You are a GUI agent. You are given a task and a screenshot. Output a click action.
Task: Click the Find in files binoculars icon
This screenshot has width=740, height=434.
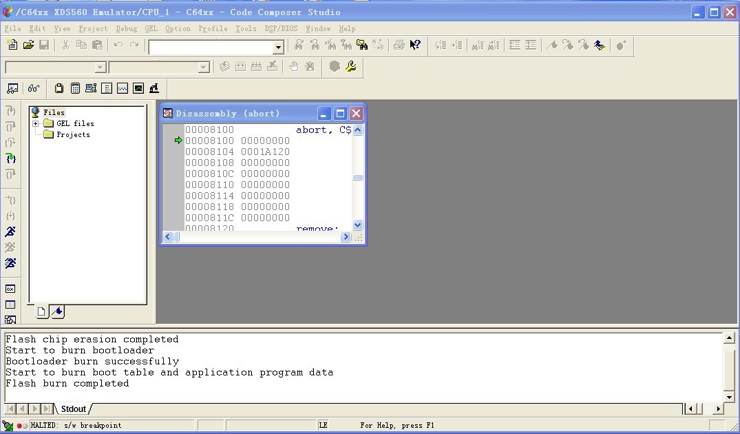pos(362,45)
